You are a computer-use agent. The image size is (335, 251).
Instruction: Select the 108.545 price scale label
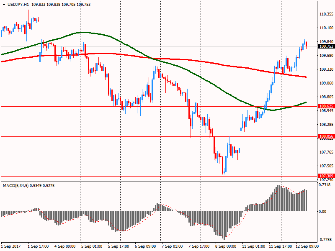coord(326,111)
